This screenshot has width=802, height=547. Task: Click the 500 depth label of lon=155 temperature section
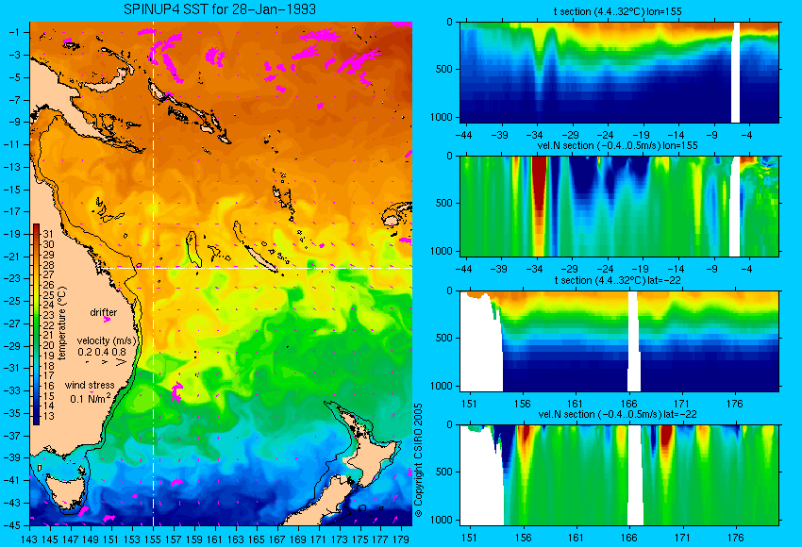444,69
